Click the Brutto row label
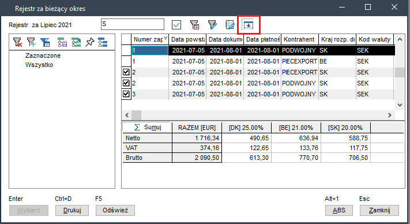410x224 pixels. [x=147, y=158]
